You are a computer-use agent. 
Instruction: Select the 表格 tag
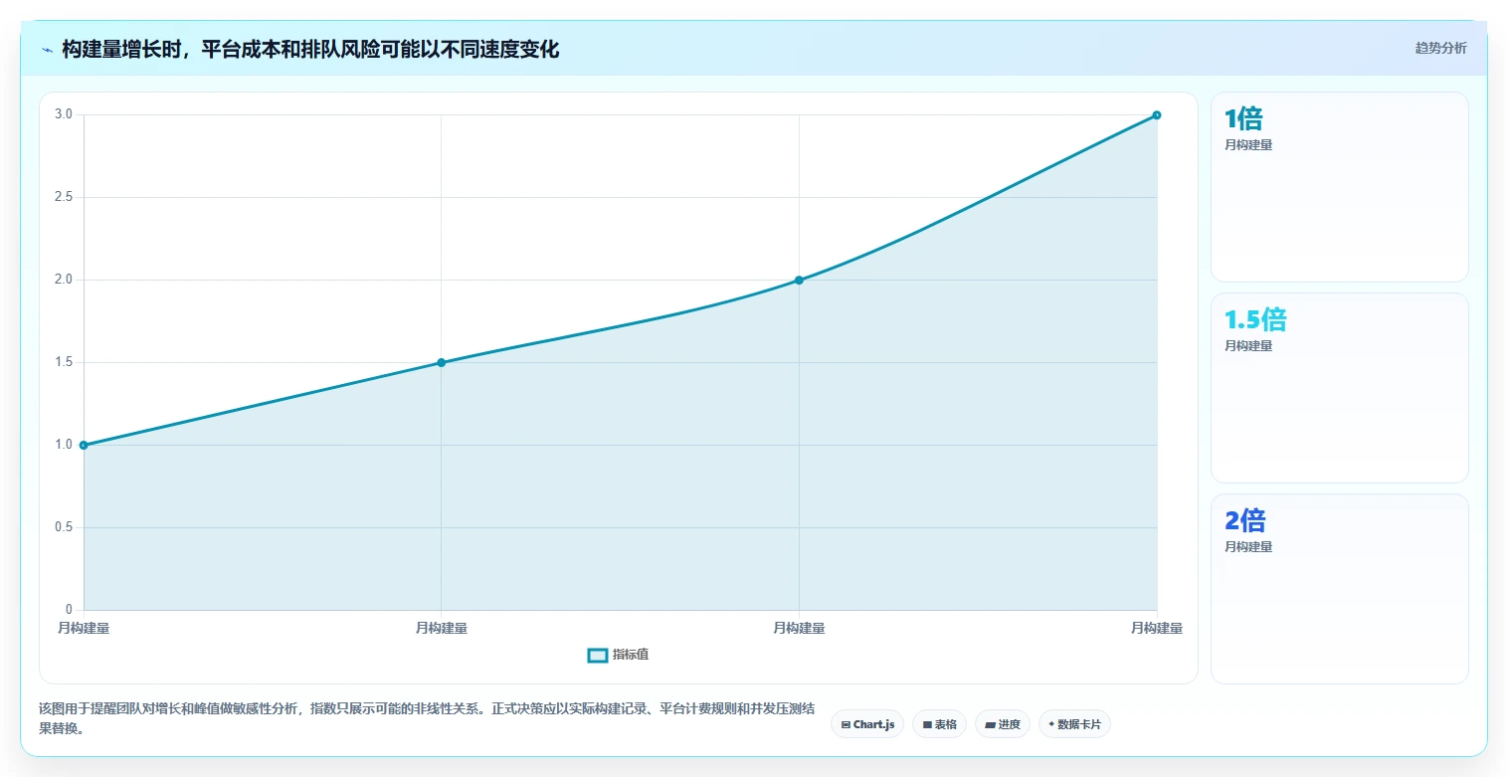[x=939, y=724]
